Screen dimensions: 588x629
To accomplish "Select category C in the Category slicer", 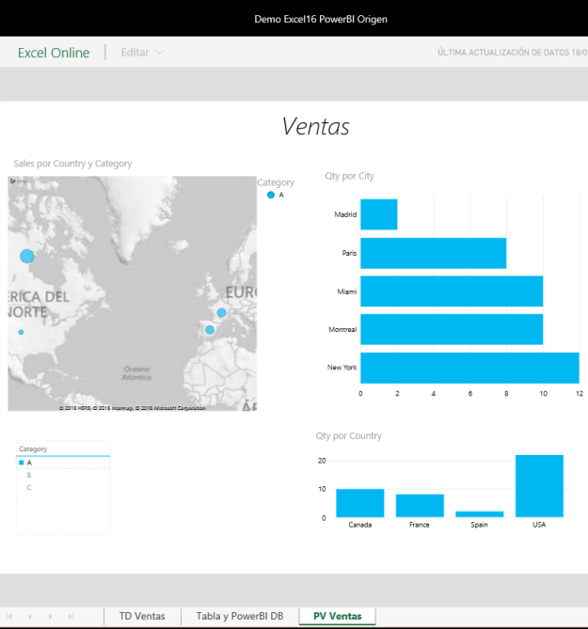I will (x=29, y=487).
